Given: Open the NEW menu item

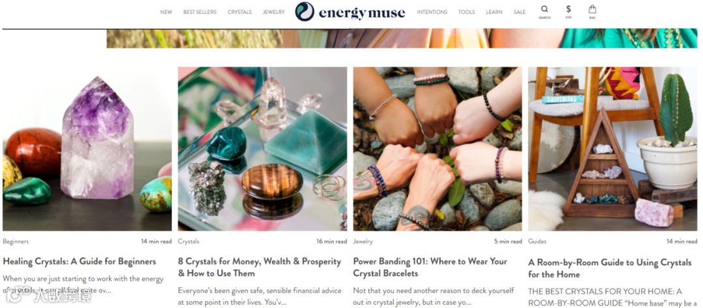Looking at the screenshot, I should (x=166, y=12).
